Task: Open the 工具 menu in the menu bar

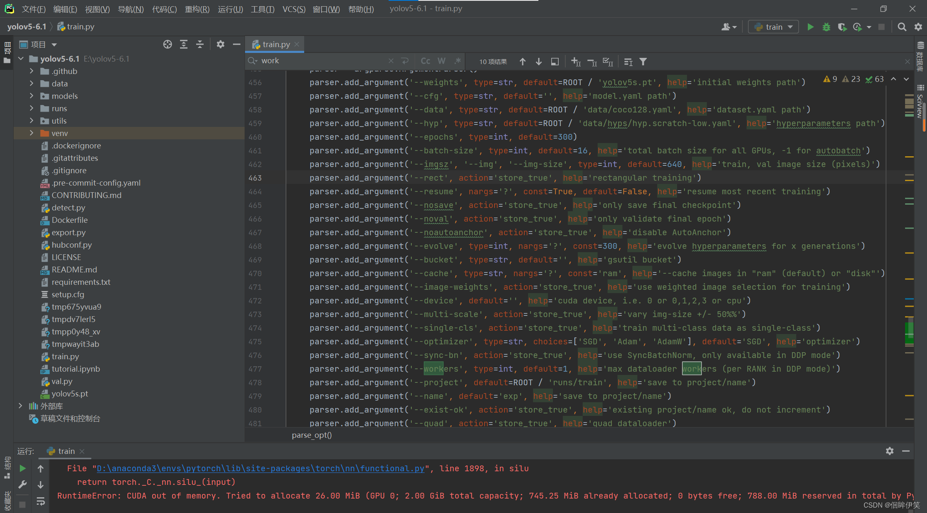Action: [x=262, y=9]
